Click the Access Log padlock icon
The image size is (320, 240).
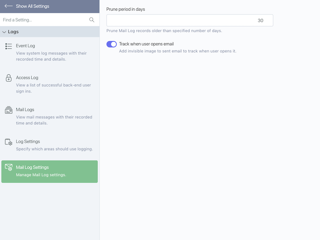[8, 78]
